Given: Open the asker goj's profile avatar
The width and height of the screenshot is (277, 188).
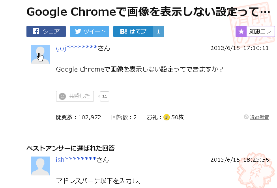Looking at the screenshot, I should (x=40, y=54).
